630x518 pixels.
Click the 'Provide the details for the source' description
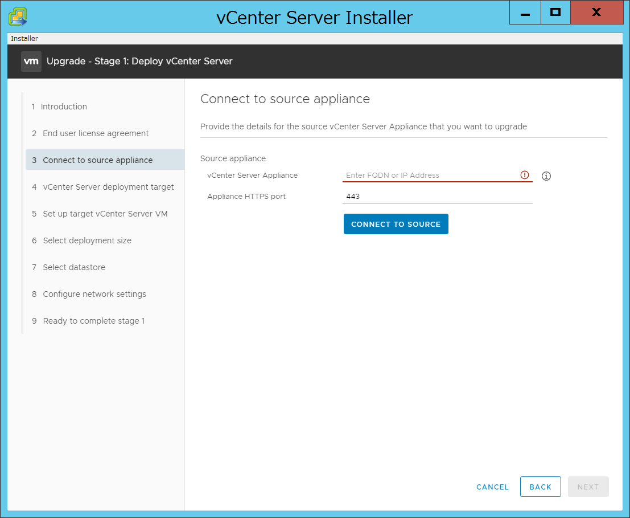coord(364,127)
